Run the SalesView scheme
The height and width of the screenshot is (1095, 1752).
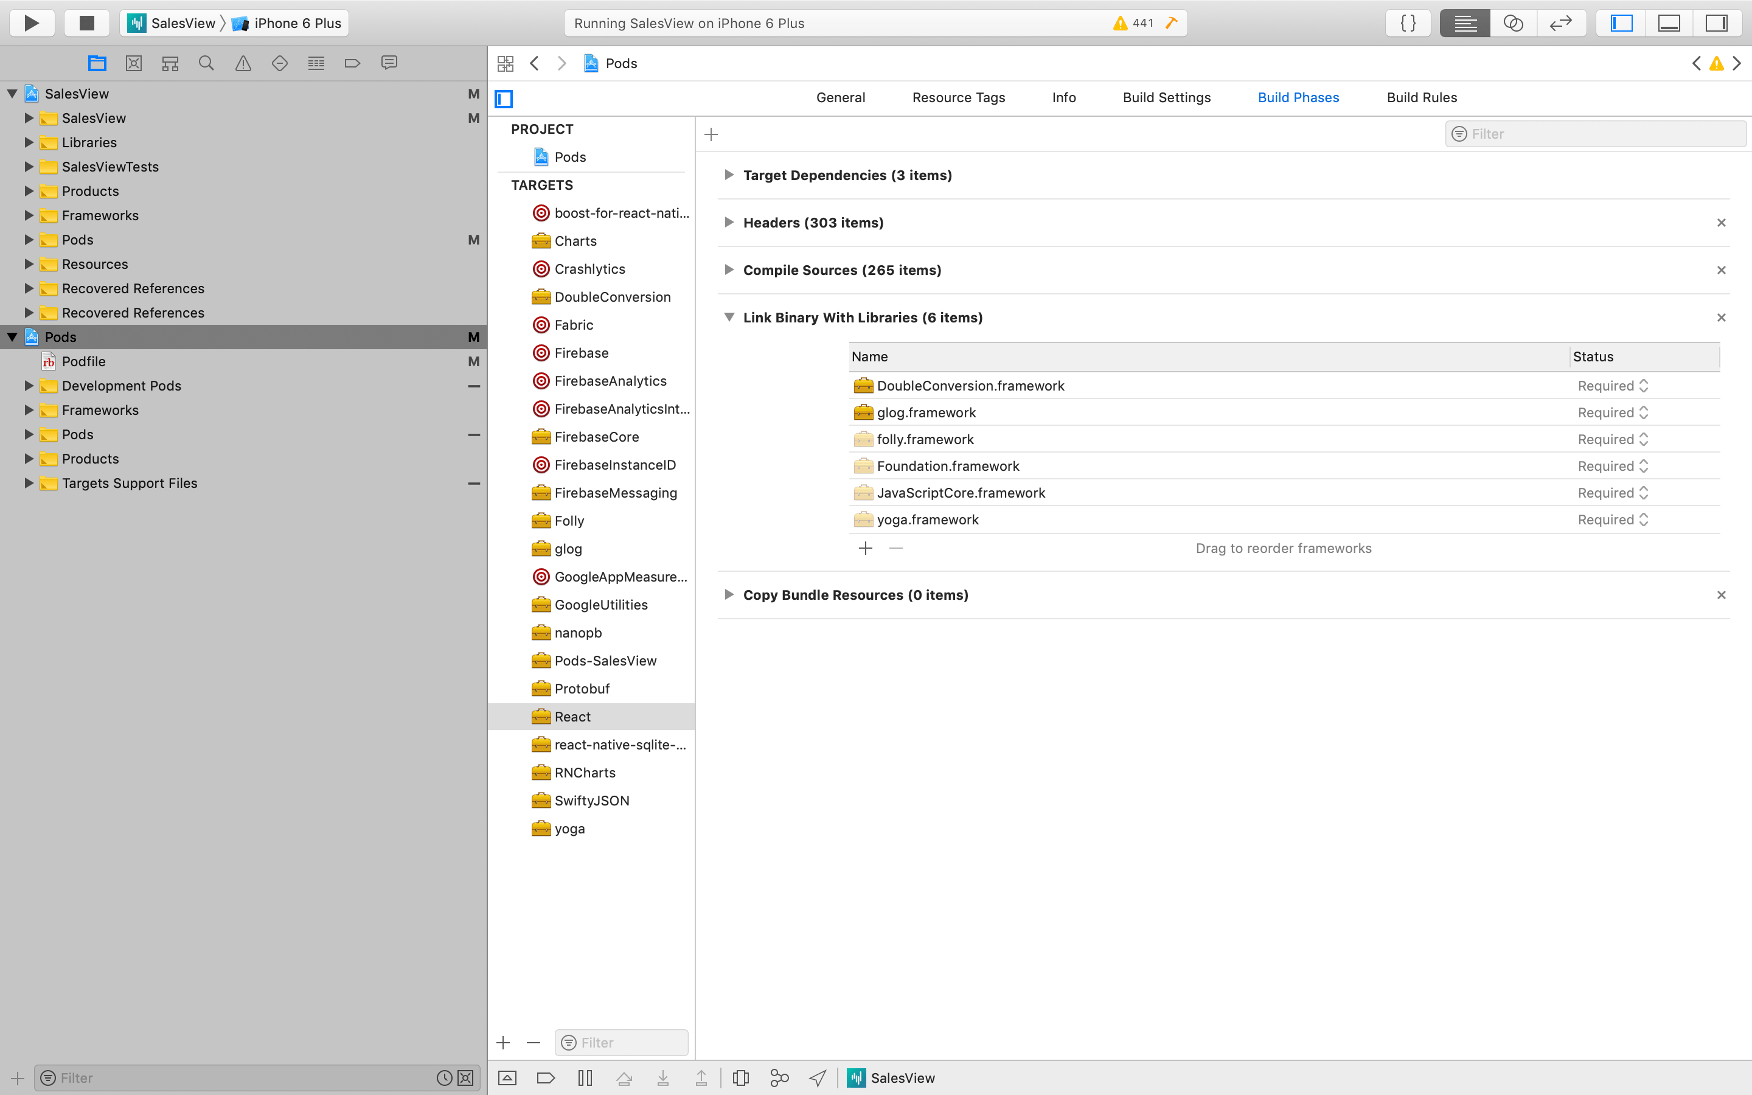click(x=31, y=23)
